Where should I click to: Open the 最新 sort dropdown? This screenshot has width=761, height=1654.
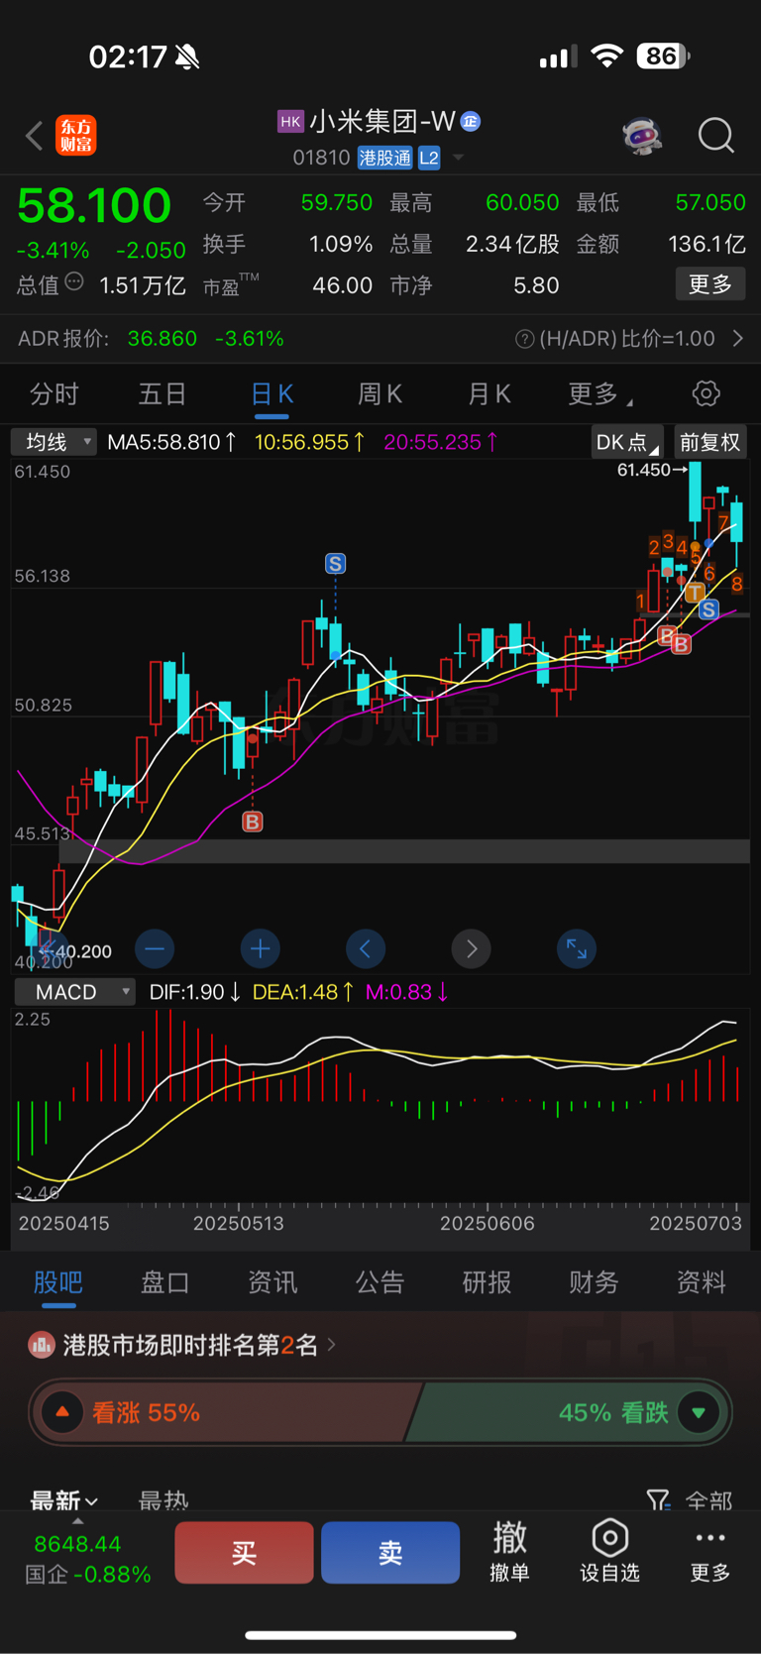[x=63, y=1500]
